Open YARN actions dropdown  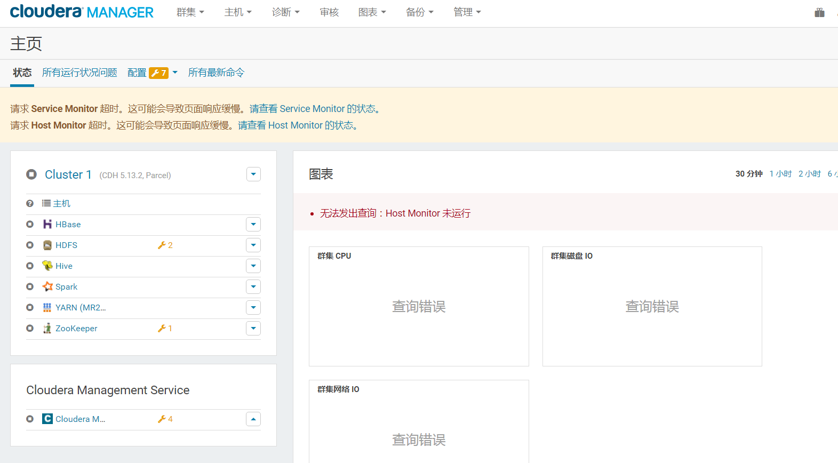[x=253, y=307]
